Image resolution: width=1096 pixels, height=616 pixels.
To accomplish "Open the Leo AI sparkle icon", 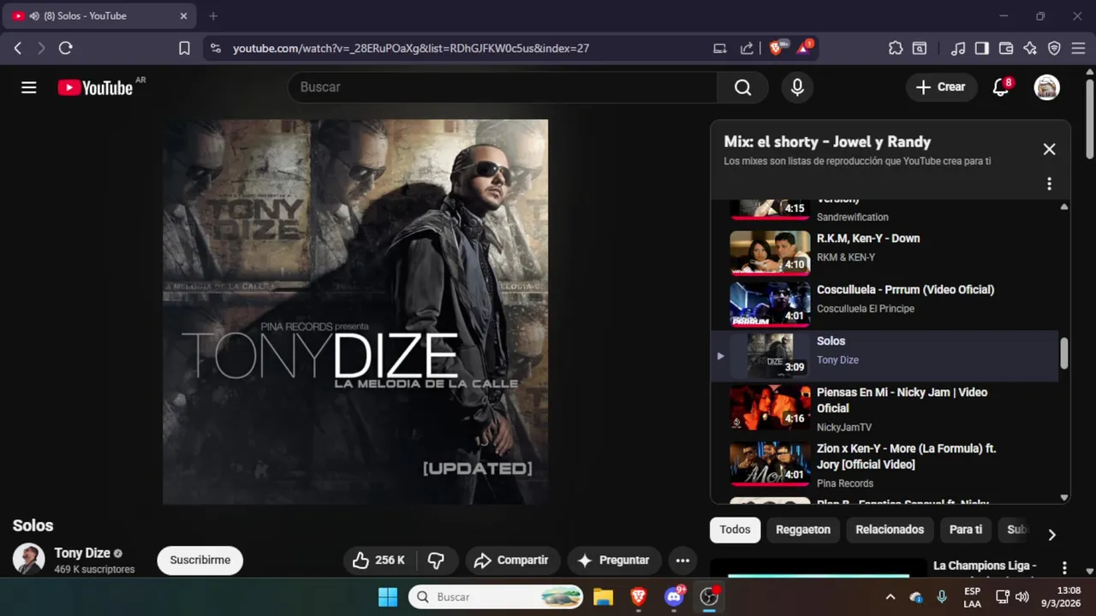I will click(1030, 49).
